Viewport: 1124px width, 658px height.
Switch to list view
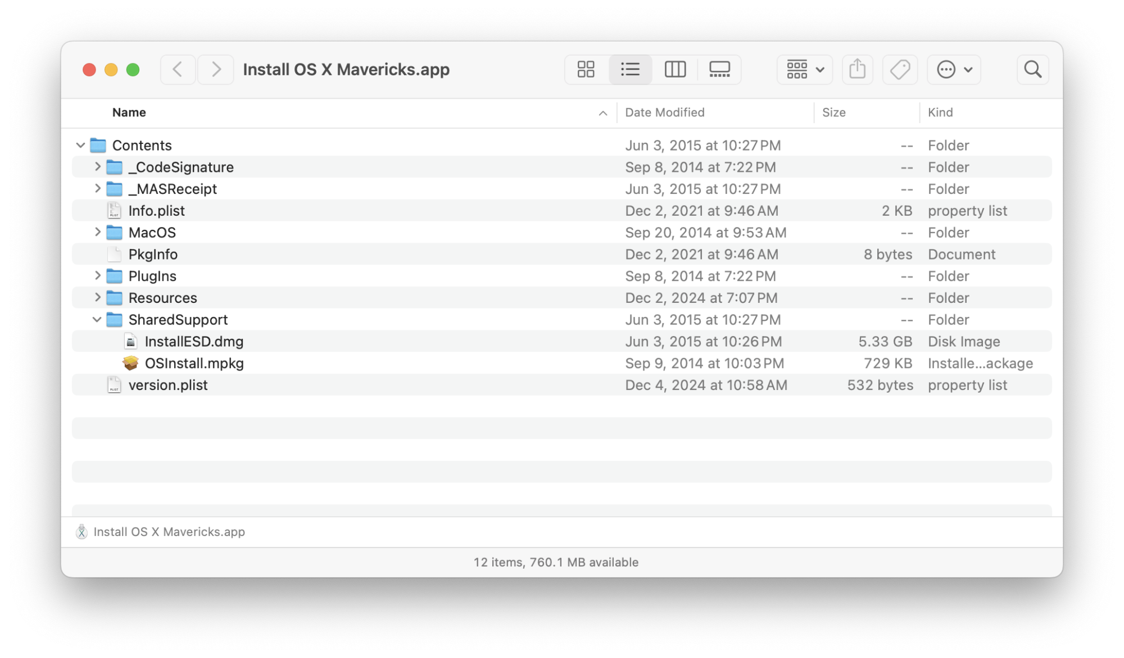[x=631, y=70]
